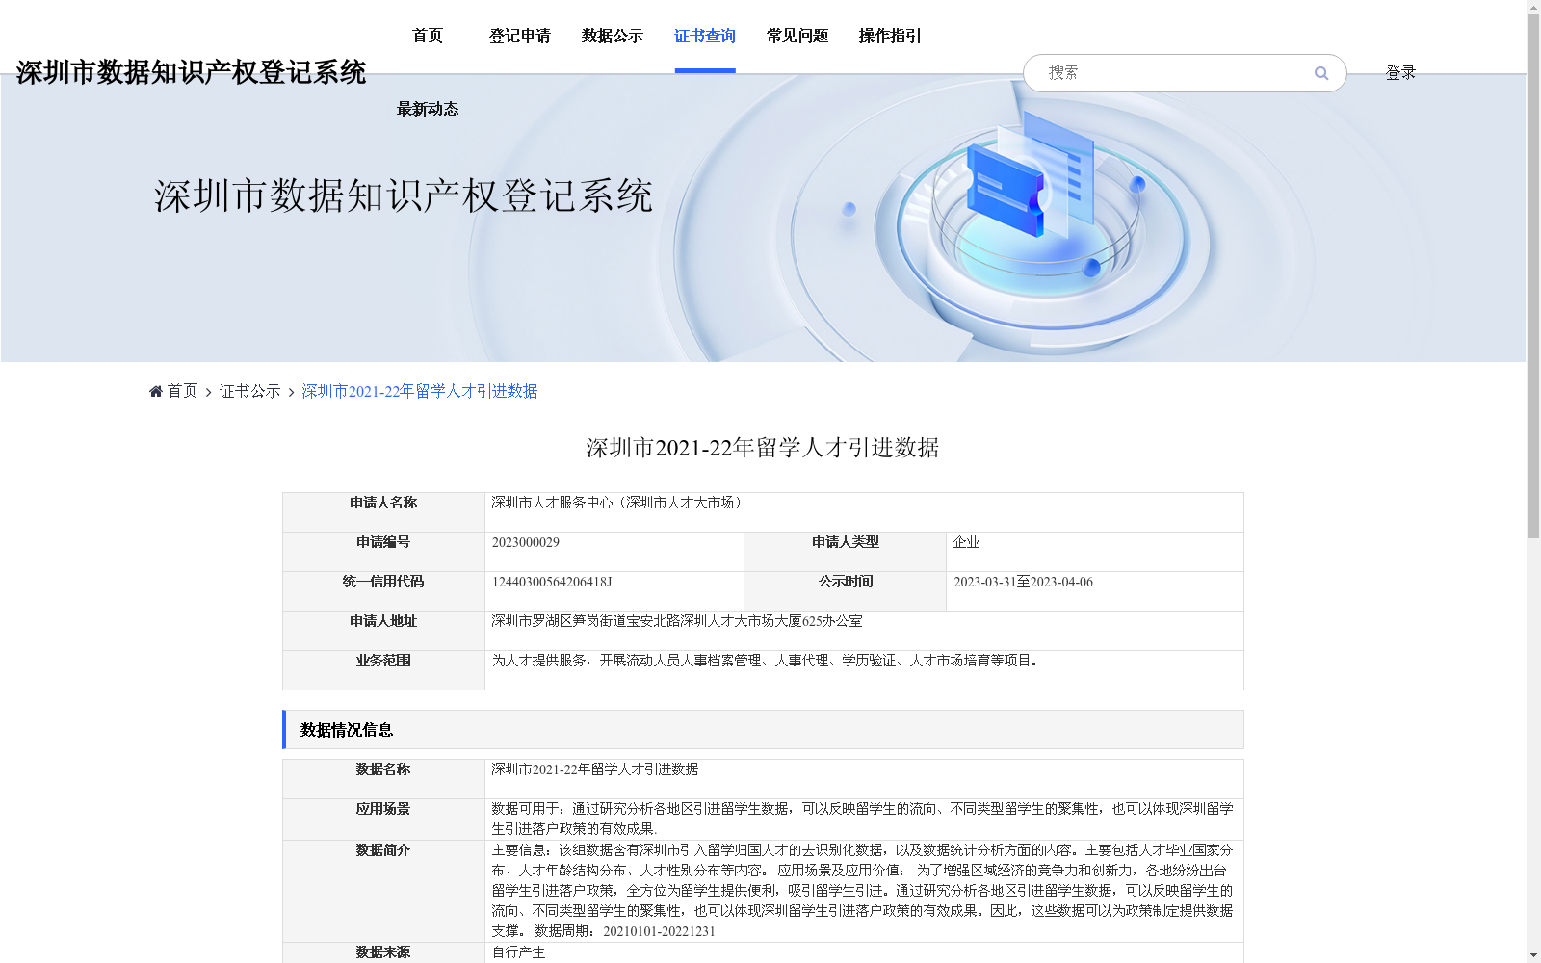Click the 申请编号 label cell
The width and height of the screenshot is (1541, 963).
click(x=383, y=552)
